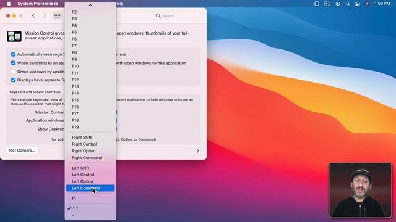
Task: Open the System Preferences menu
Action: click(x=38, y=4)
